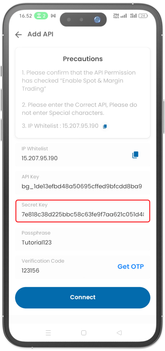Focus the Secret Key input field
The height and width of the screenshot is (351, 165).
pos(83,211)
